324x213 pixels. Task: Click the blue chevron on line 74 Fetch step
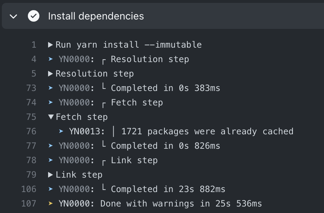(x=50, y=103)
